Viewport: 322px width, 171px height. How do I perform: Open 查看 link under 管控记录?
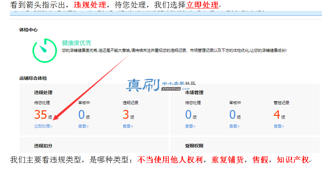tap(279, 126)
